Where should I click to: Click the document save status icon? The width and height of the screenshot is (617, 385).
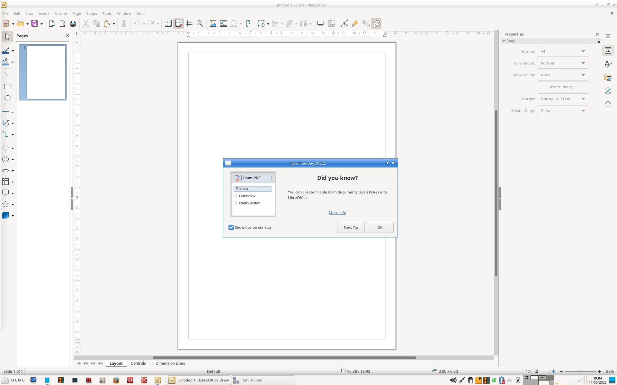pyautogui.click(x=537, y=371)
